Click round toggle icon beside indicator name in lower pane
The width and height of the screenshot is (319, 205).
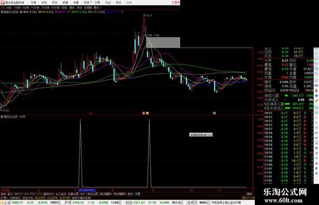[x=2, y=117]
